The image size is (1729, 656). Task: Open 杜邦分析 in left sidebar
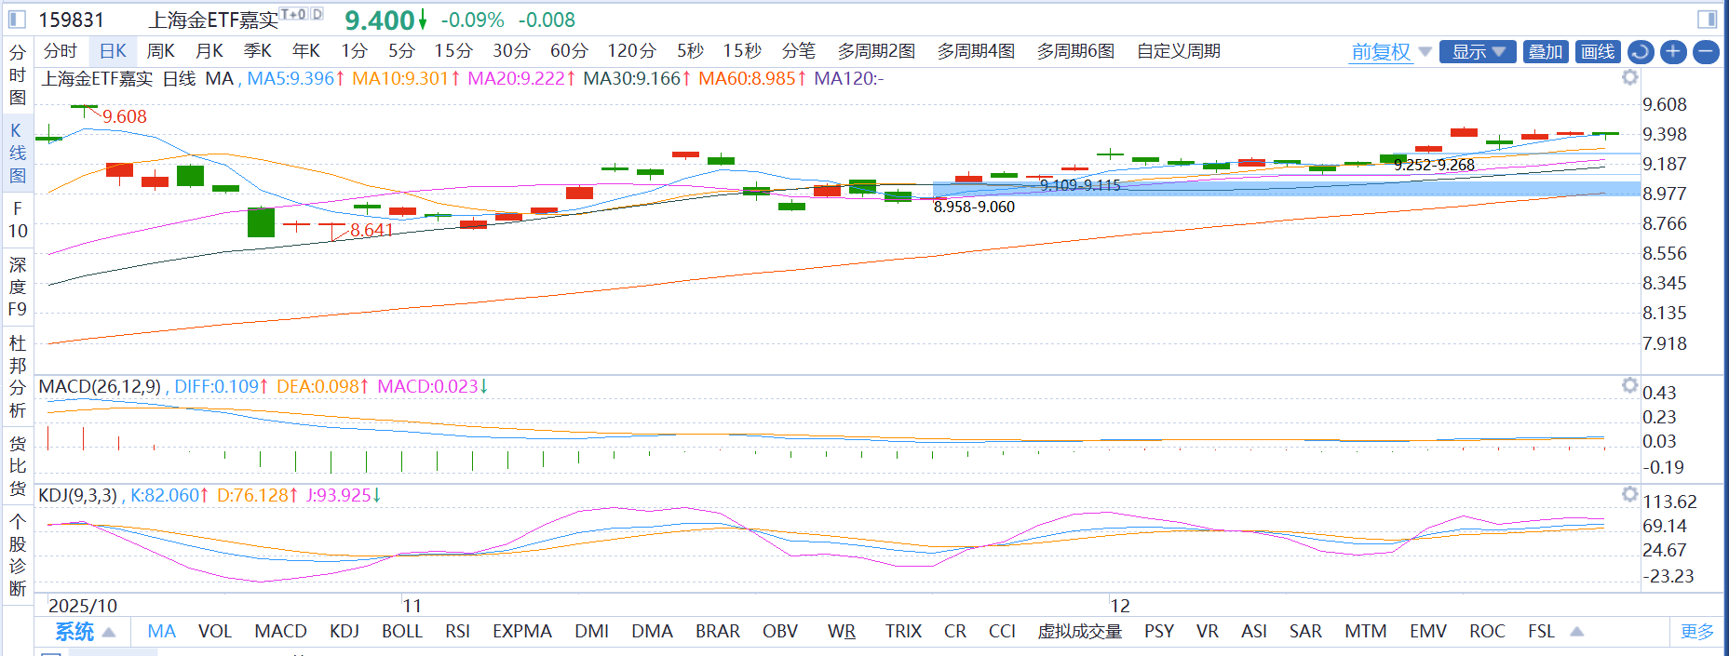coord(18,377)
